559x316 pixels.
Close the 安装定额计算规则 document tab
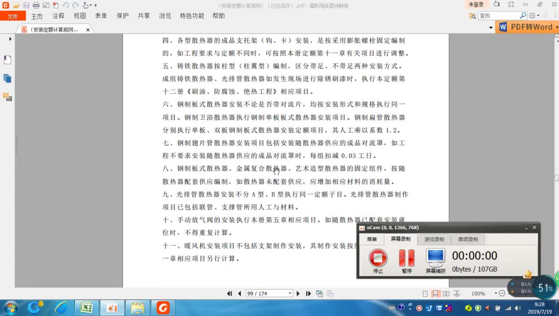pyautogui.click(x=88, y=30)
